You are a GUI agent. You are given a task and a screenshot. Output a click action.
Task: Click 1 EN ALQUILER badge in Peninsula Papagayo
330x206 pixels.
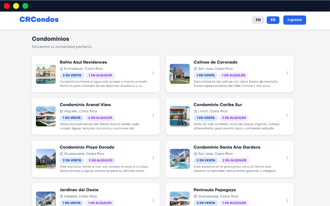(234, 203)
